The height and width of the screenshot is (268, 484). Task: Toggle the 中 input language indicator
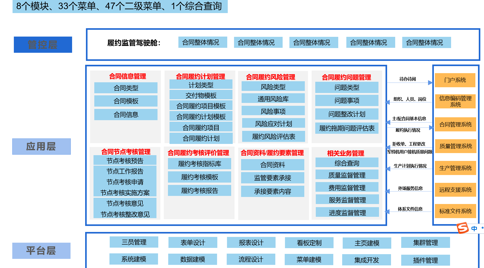click(x=474, y=229)
